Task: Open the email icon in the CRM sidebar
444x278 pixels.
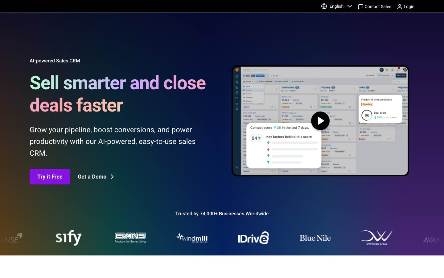Action: (237, 98)
